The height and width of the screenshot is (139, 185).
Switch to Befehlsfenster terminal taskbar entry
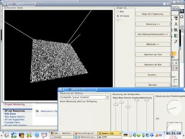click(x=62, y=133)
